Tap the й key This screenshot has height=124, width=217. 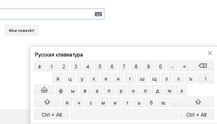tap(58, 78)
